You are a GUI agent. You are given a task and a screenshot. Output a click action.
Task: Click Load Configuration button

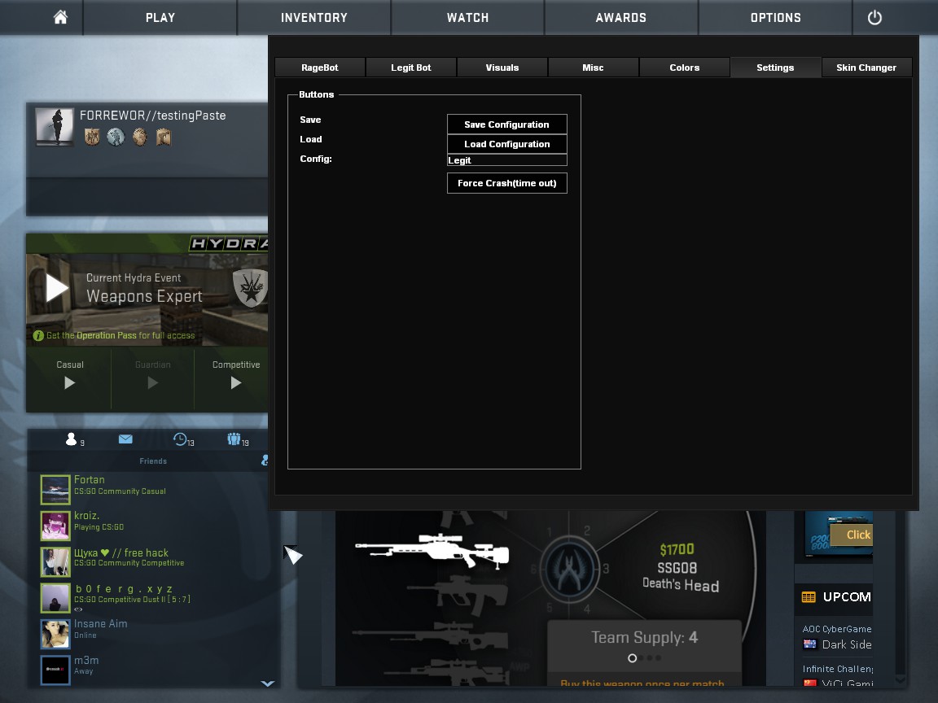506,144
